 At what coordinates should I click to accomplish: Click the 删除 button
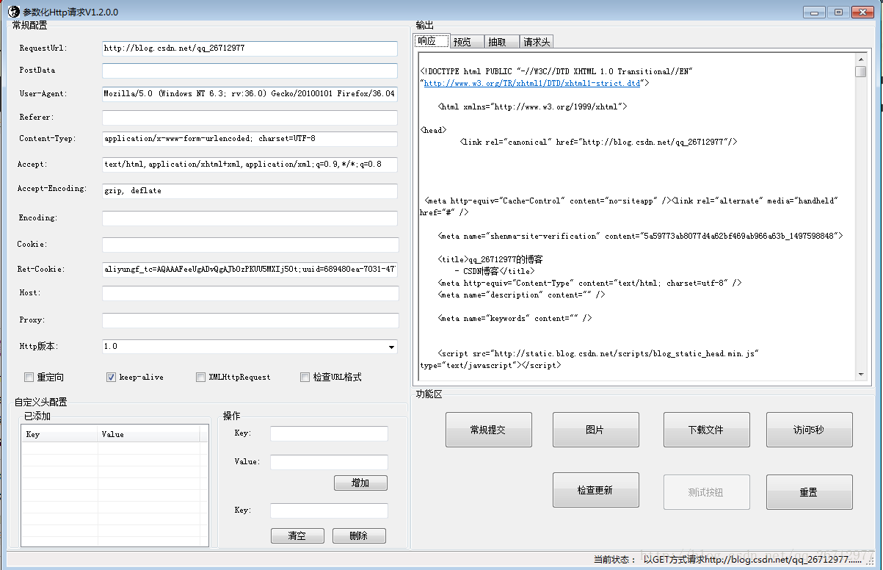click(x=359, y=535)
